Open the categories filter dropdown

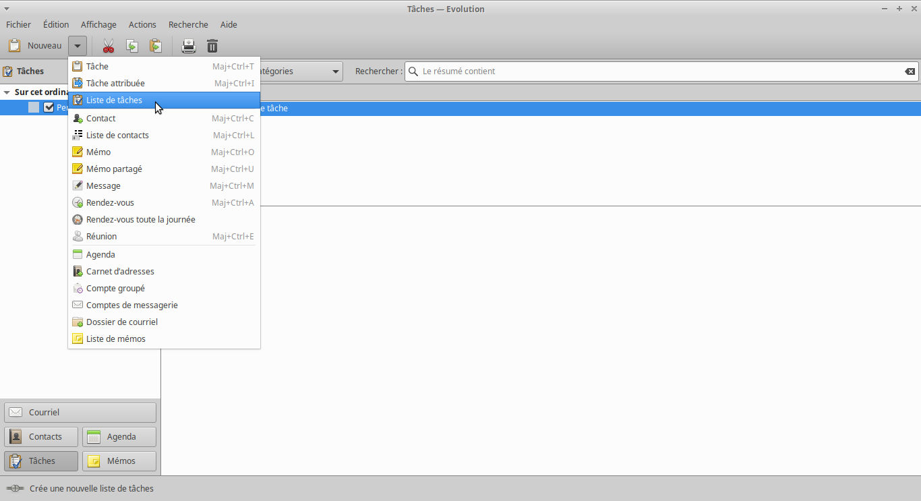(300, 71)
